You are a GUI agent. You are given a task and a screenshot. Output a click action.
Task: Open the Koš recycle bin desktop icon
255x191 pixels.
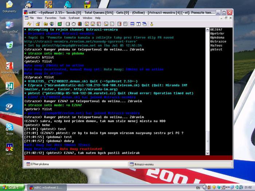pyautogui.click(x=9, y=47)
